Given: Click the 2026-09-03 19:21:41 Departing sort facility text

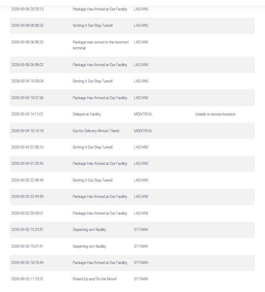Looking at the screenshot, I should [x=89, y=246].
